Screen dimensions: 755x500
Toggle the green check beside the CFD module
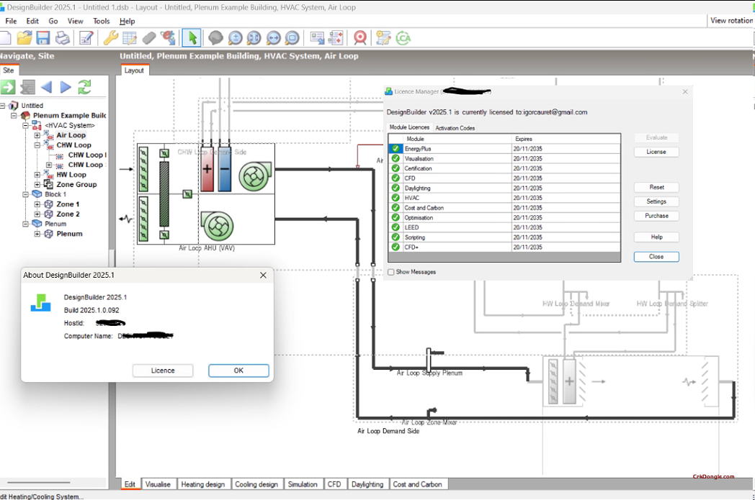(395, 178)
